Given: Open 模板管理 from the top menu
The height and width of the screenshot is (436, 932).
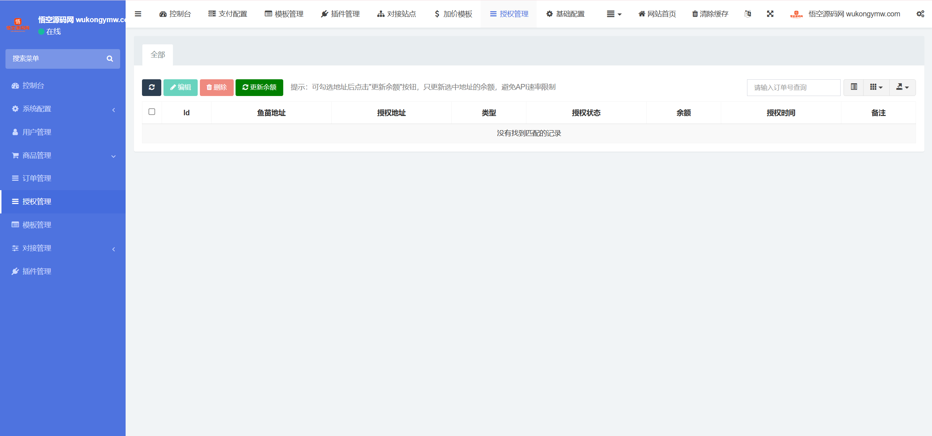Looking at the screenshot, I should click(x=284, y=14).
